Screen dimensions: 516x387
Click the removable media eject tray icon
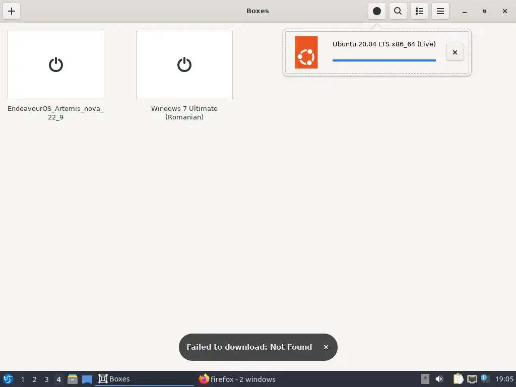[425, 379]
